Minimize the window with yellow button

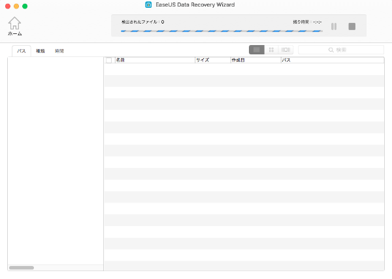(x=16, y=7)
